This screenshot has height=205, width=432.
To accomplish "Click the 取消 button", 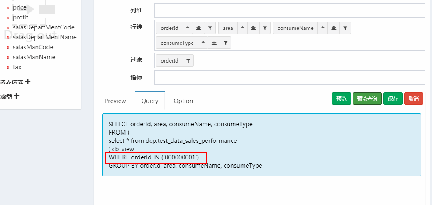I will pyautogui.click(x=414, y=99).
